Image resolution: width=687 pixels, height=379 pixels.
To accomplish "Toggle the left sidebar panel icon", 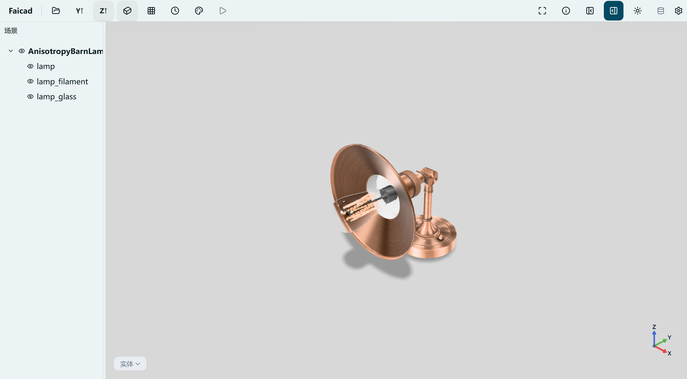I will [590, 11].
